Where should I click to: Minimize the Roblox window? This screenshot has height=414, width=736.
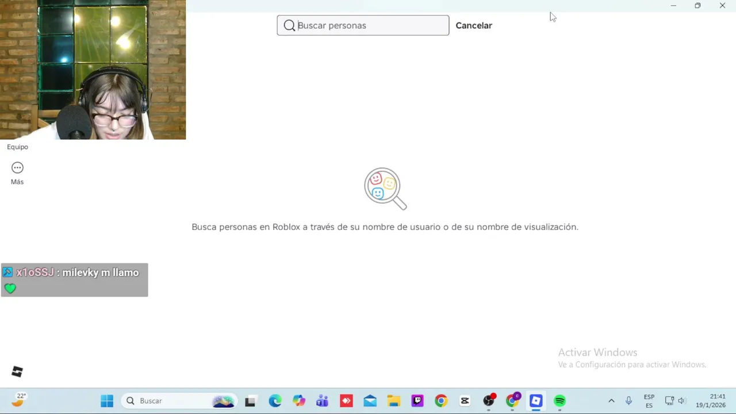[673, 6]
